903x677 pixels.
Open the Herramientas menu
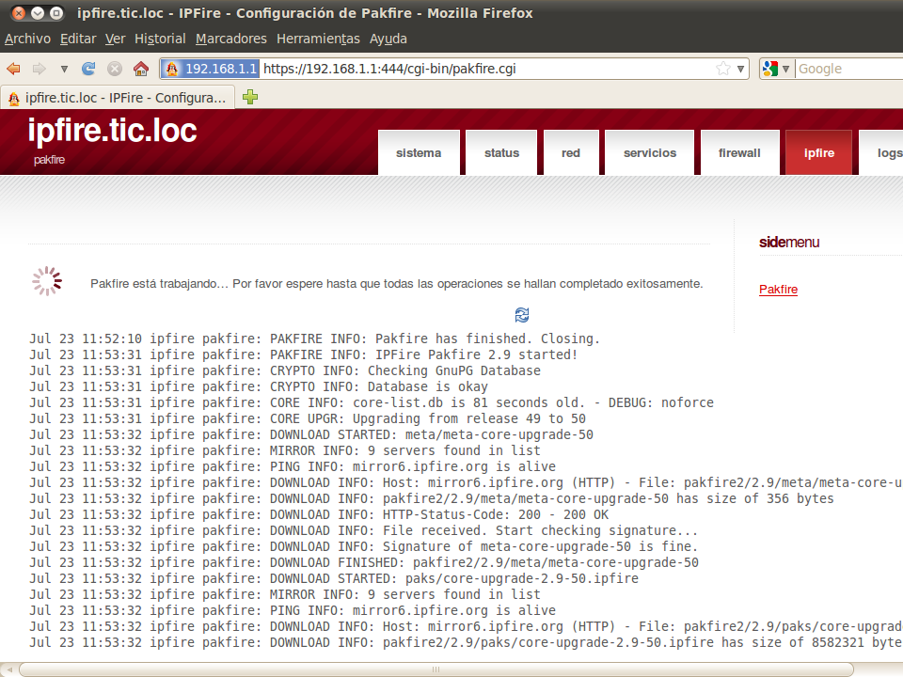point(318,39)
